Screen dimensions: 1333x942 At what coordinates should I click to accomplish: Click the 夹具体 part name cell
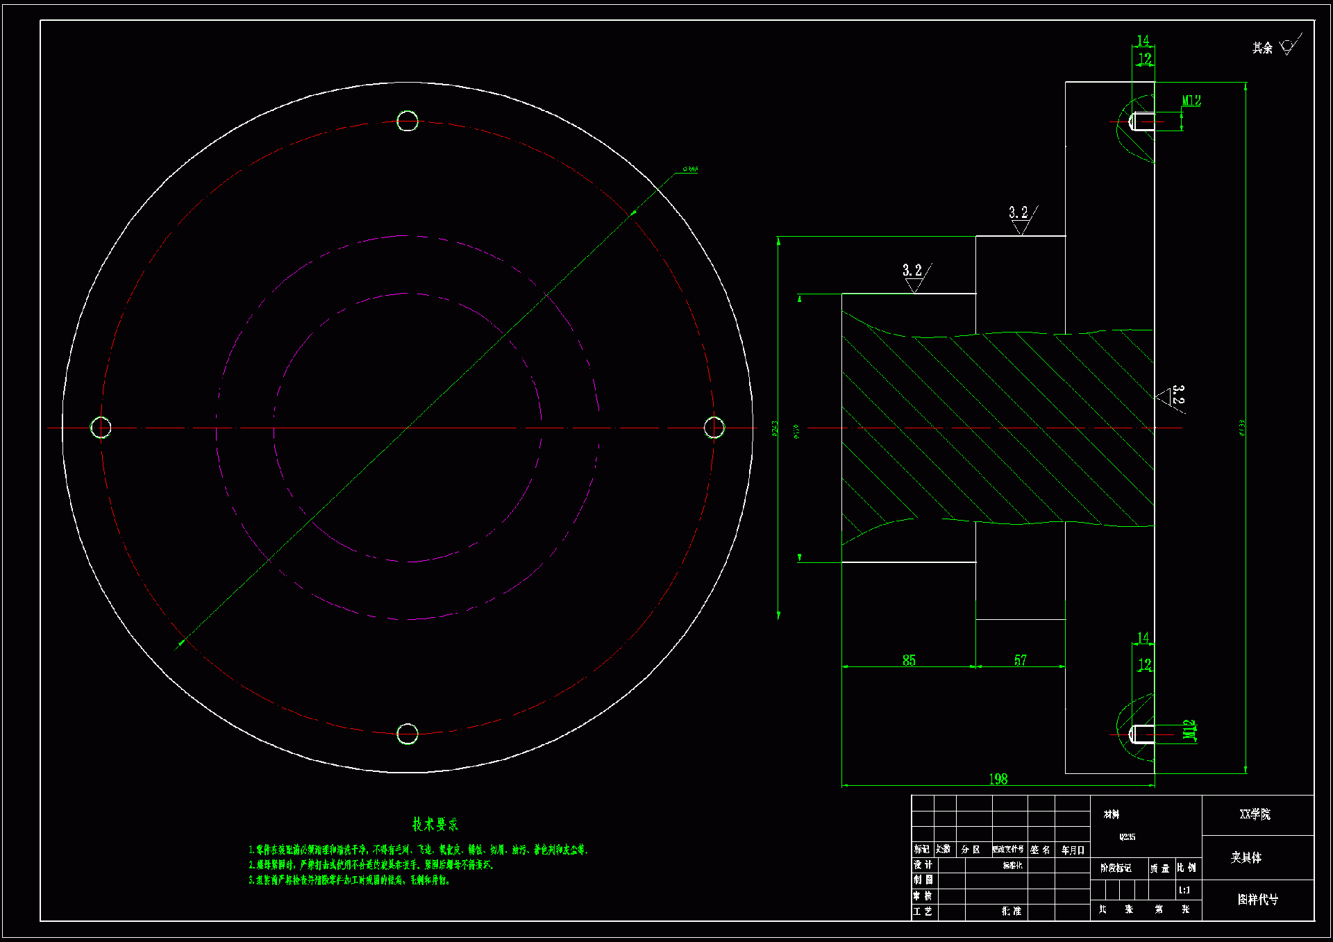pyautogui.click(x=1247, y=857)
